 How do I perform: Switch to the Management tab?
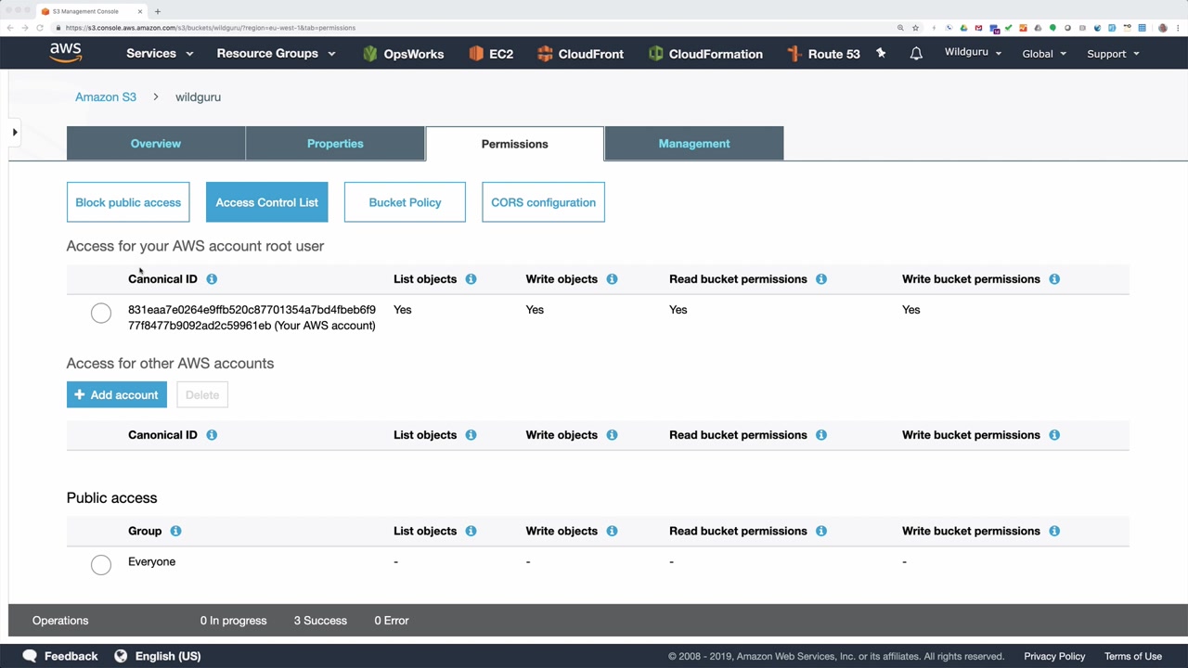[x=694, y=144]
